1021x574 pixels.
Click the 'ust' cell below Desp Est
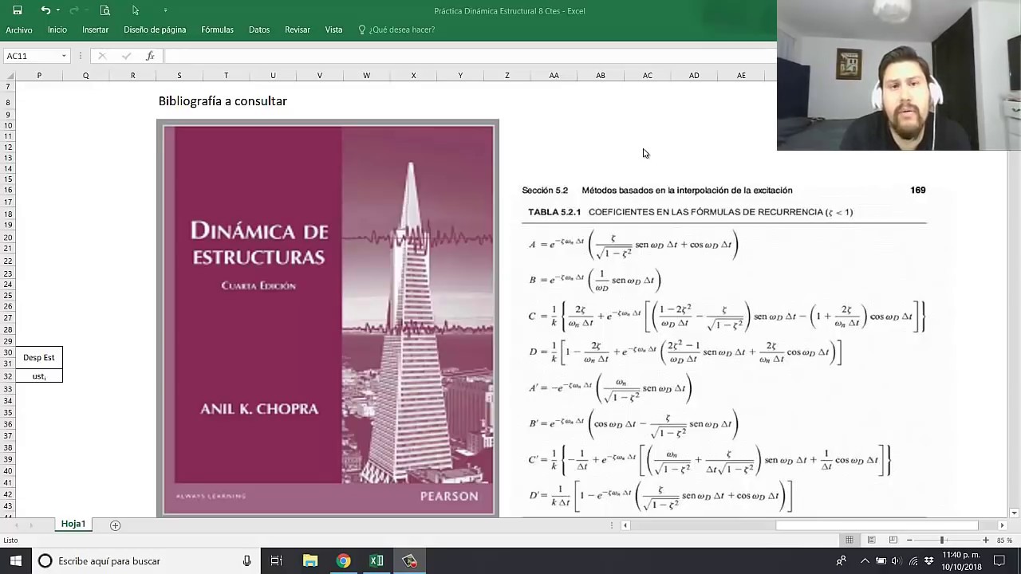[39, 375]
